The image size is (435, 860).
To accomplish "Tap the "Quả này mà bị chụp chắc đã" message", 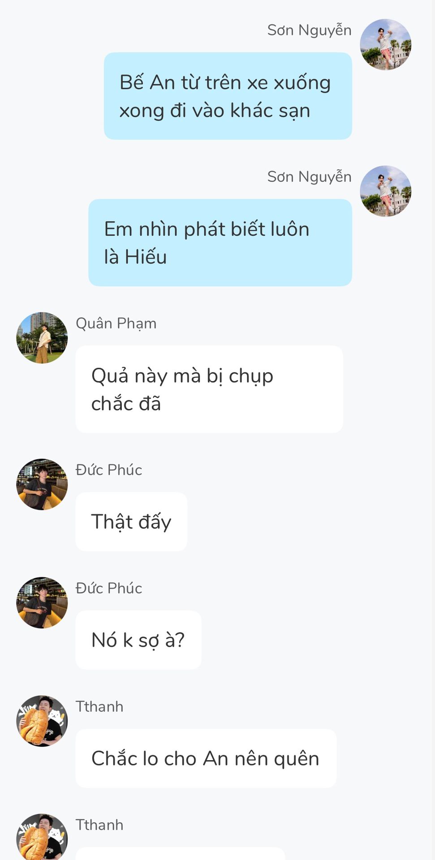I will (x=209, y=389).
